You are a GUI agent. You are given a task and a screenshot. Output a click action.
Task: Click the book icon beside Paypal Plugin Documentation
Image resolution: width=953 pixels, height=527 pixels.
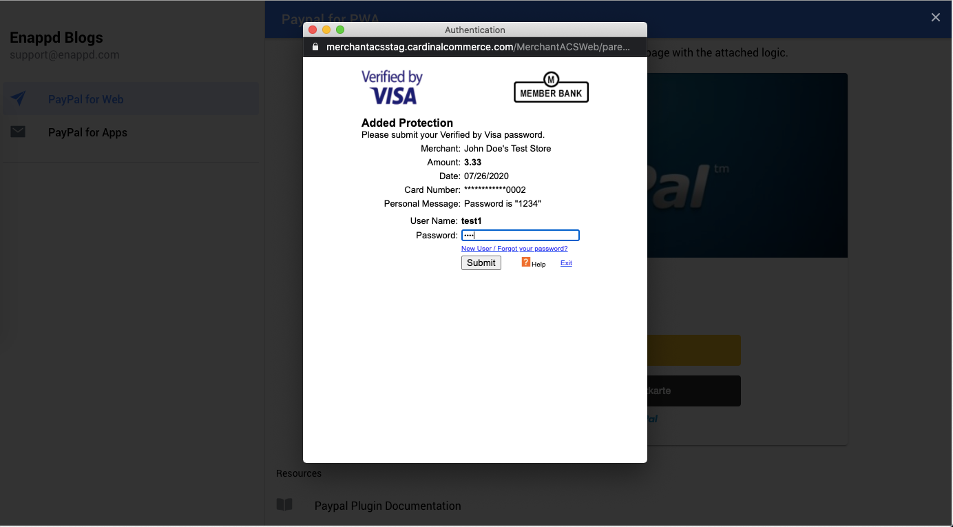click(x=284, y=505)
